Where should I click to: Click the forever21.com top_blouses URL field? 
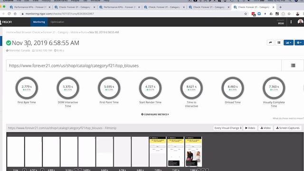(143, 66)
